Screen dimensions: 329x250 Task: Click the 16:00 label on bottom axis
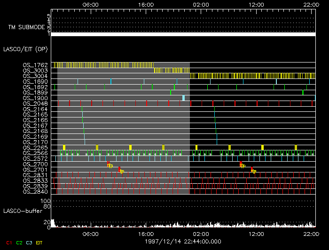146,234
